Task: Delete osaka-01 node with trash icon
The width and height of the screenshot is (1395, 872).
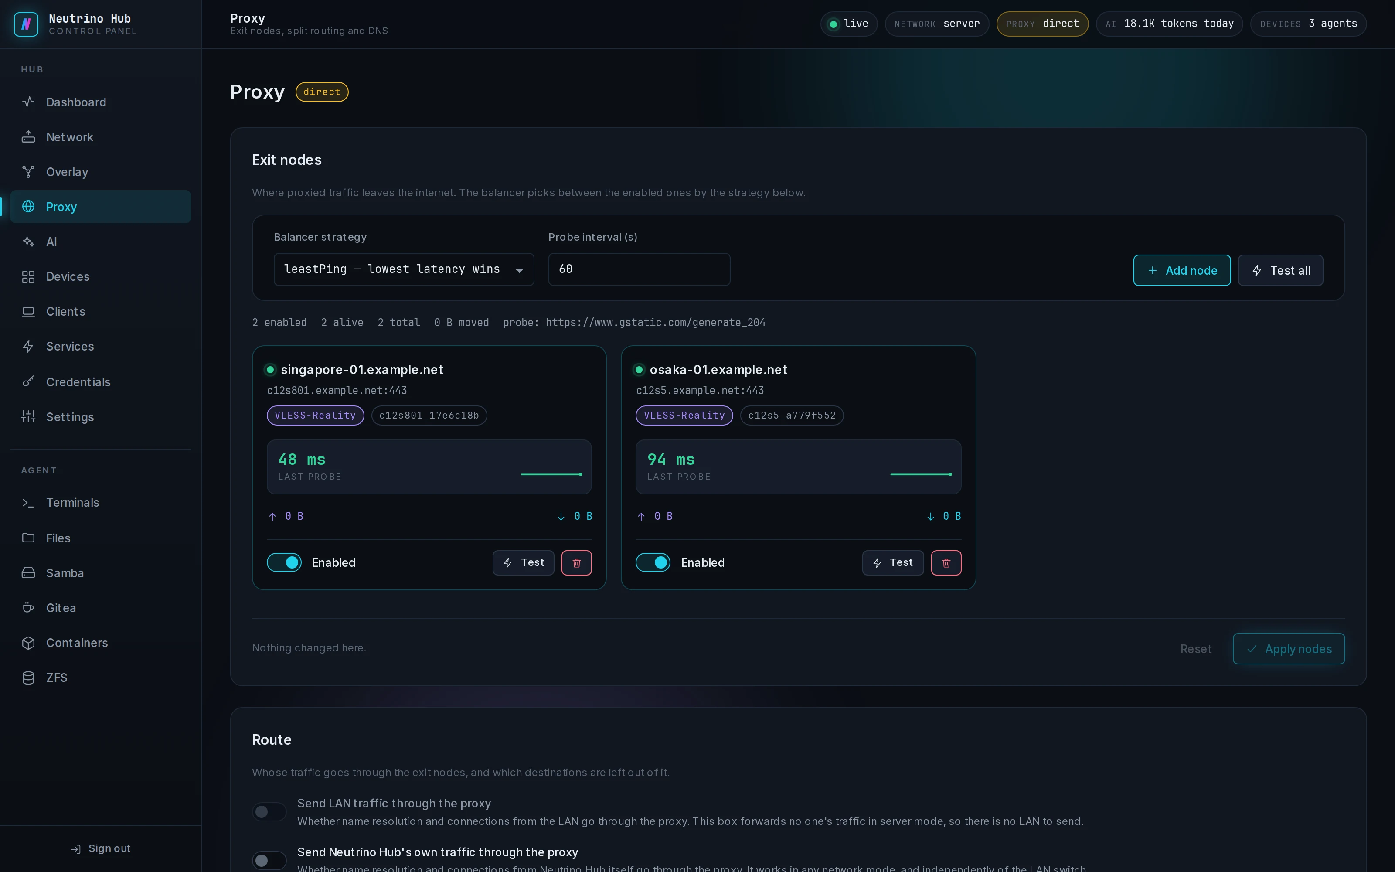Action: (946, 563)
